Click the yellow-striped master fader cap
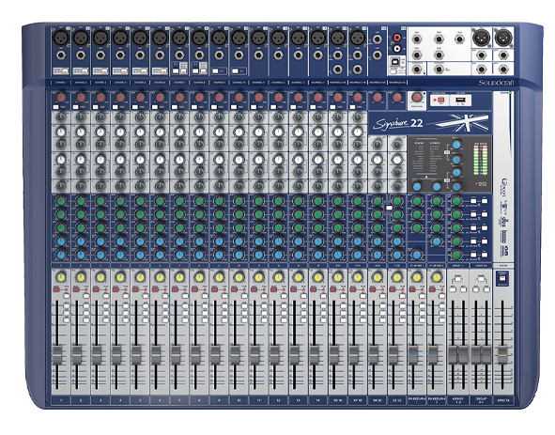The image size is (555, 435). tap(501, 355)
